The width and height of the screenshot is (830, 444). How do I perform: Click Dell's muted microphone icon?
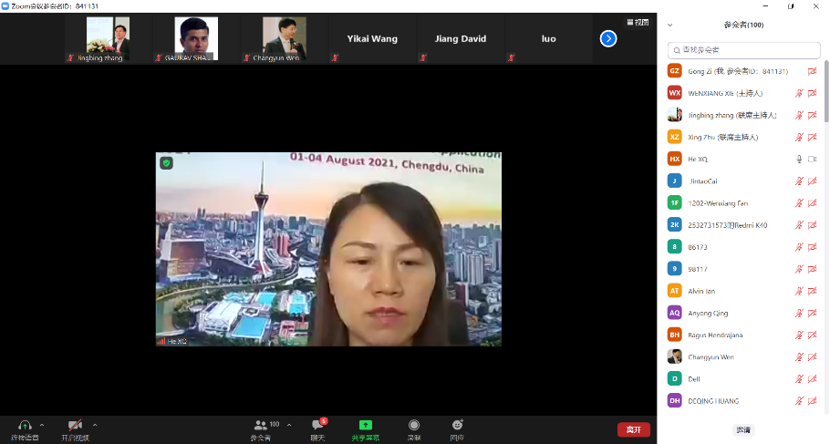799,379
